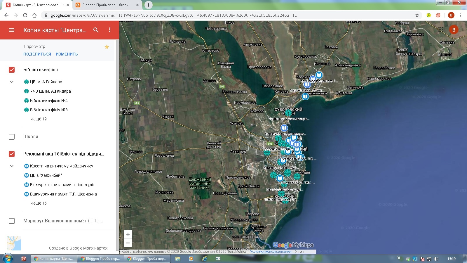The width and height of the screenshot is (467, 263).
Task: Click the blue marker near Посмітного, 33 label
Action: tap(280, 178)
